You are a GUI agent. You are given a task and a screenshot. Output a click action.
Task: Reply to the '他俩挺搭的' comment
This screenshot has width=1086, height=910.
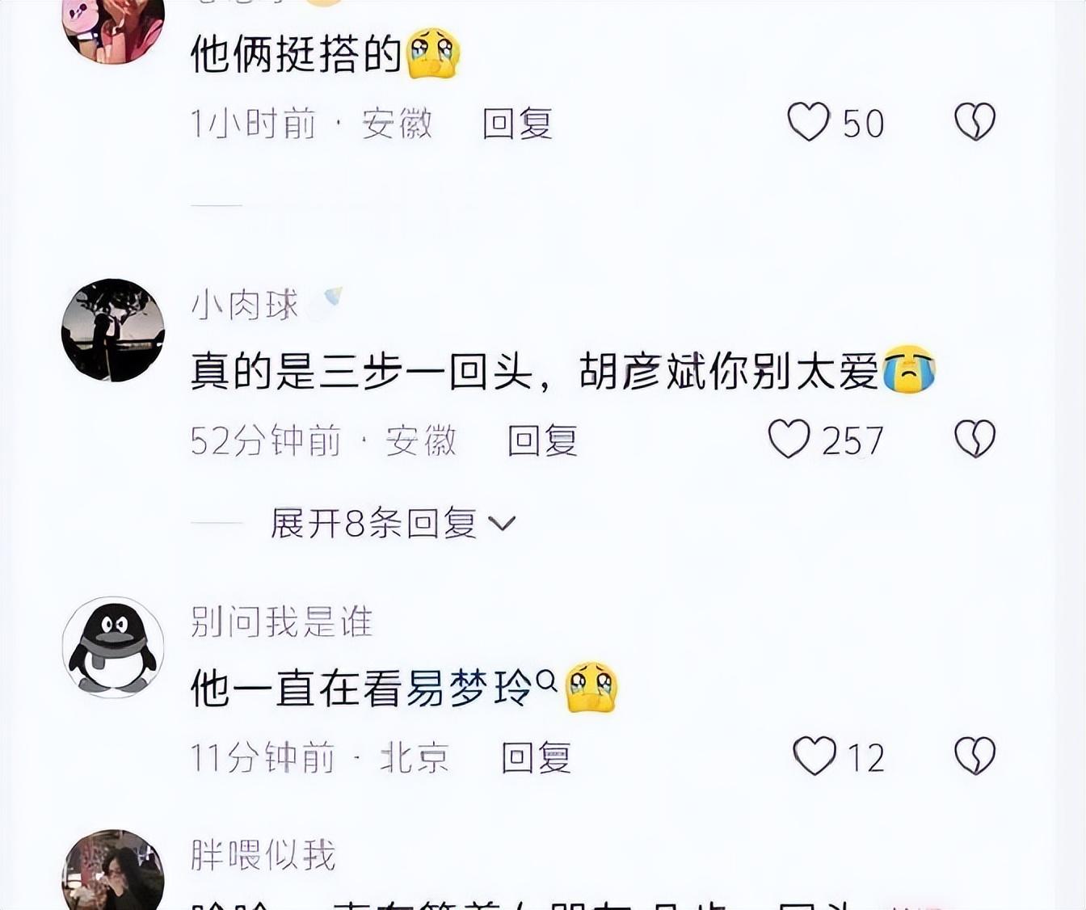click(517, 124)
